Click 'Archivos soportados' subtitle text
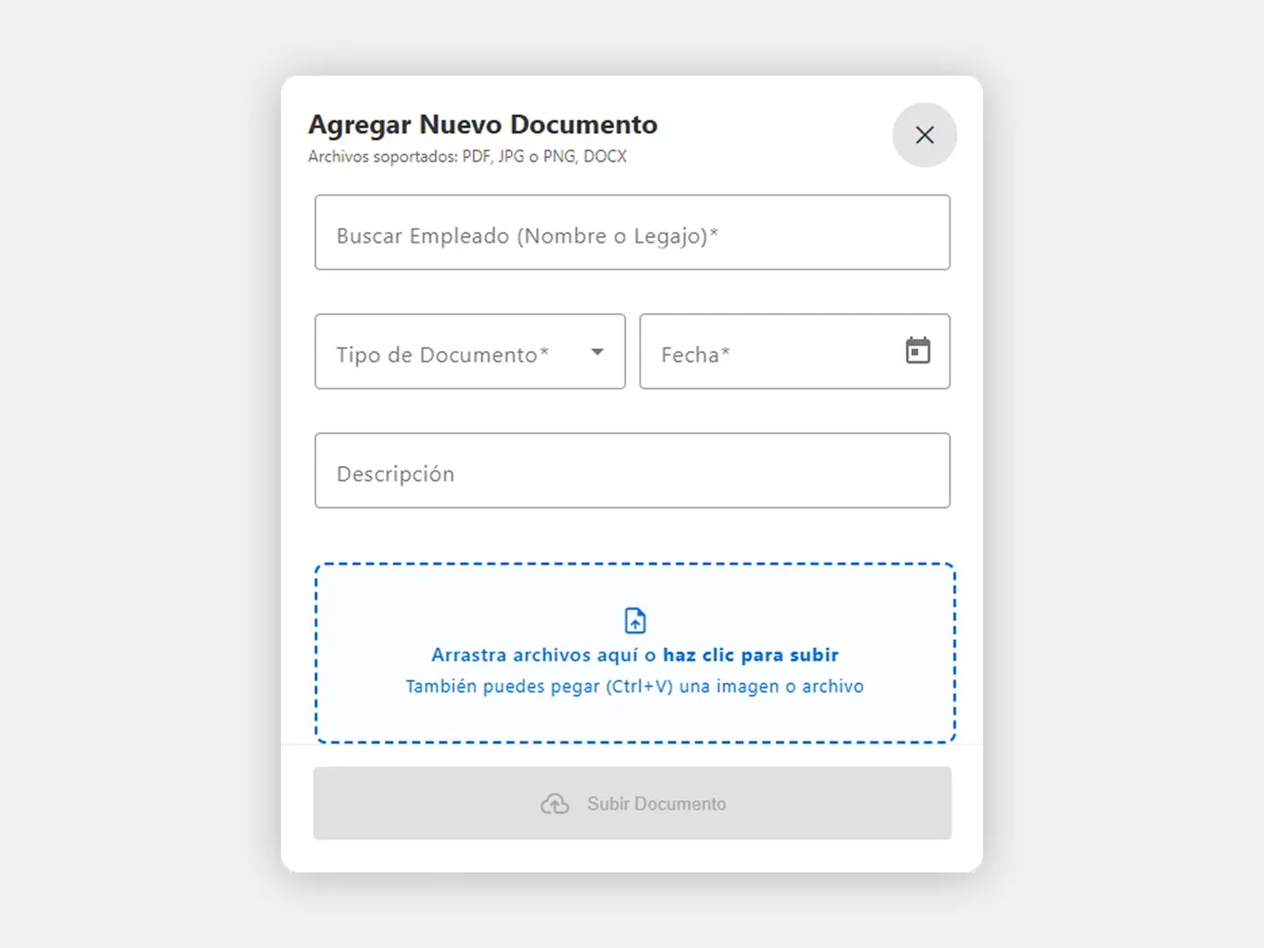The width and height of the screenshot is (1264, 948). [x=467, y=156]
